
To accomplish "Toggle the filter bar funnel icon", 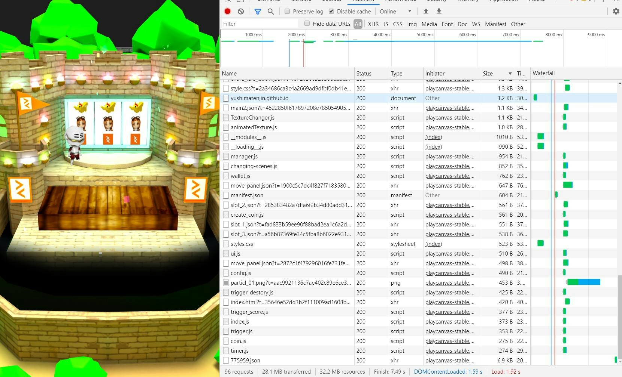I will coord(258,11).
